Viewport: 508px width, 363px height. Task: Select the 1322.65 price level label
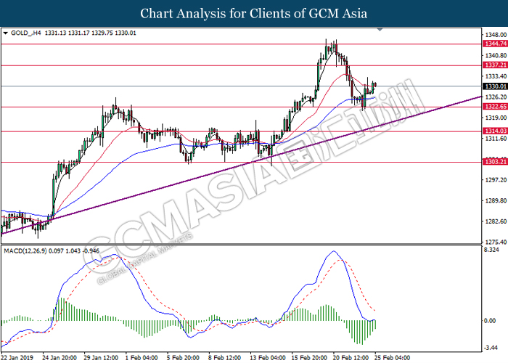coord(495,107)
